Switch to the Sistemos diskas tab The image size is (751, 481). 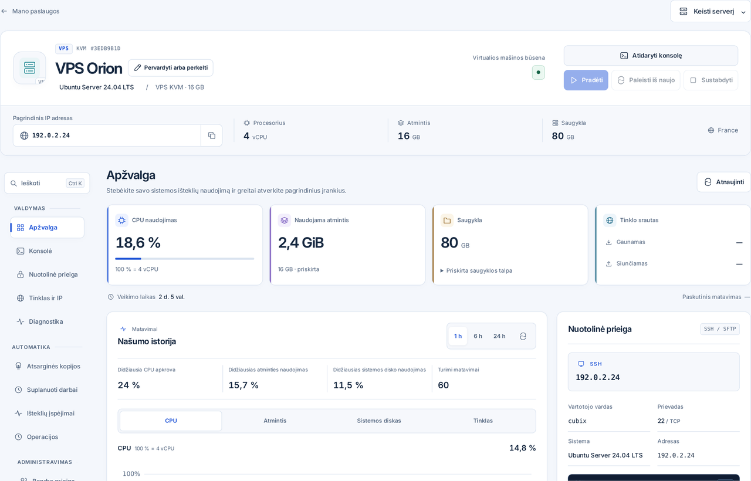[379, 421]
